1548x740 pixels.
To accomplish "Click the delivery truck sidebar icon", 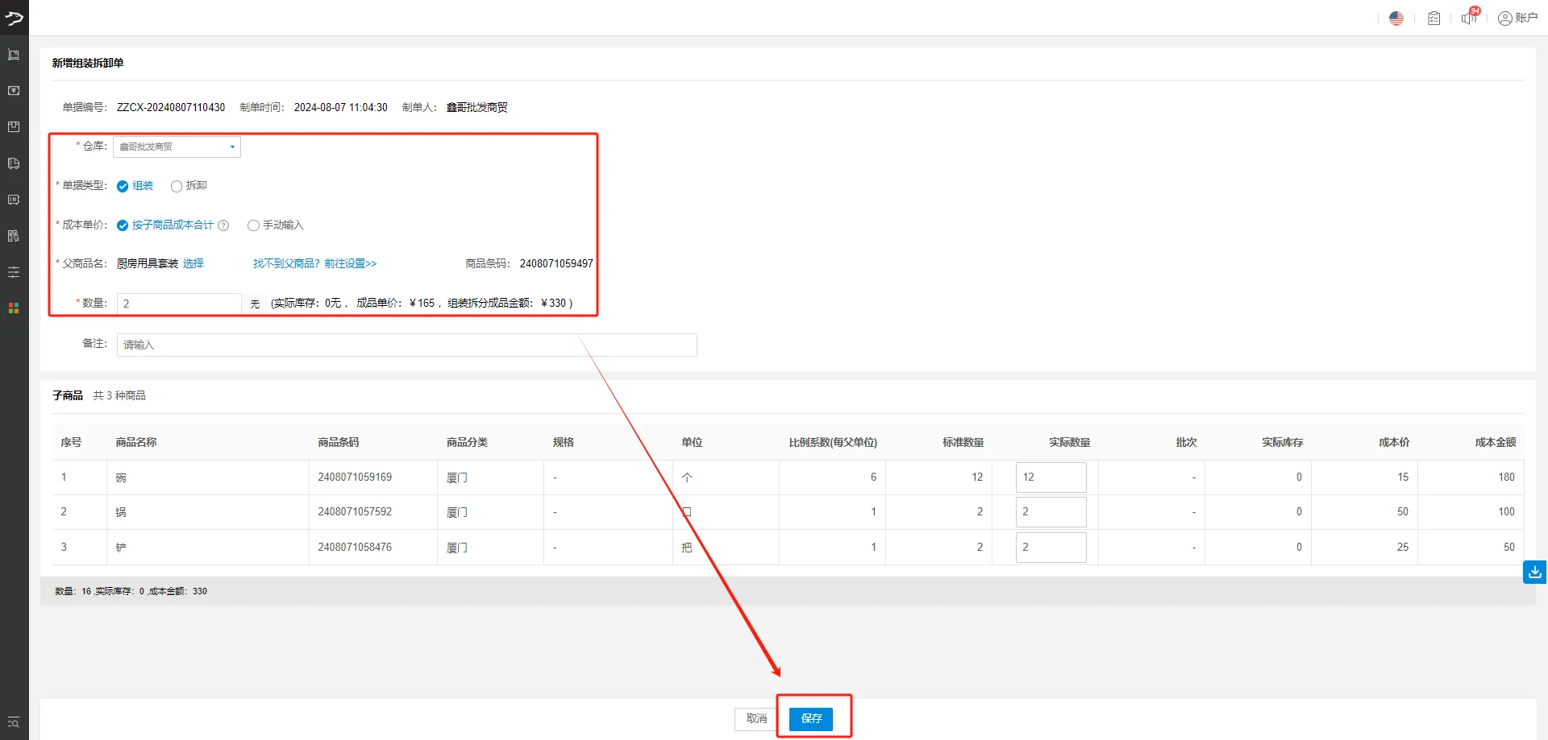I will tap(14, 163).
